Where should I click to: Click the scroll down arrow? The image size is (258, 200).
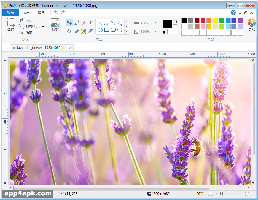point(253,183)
